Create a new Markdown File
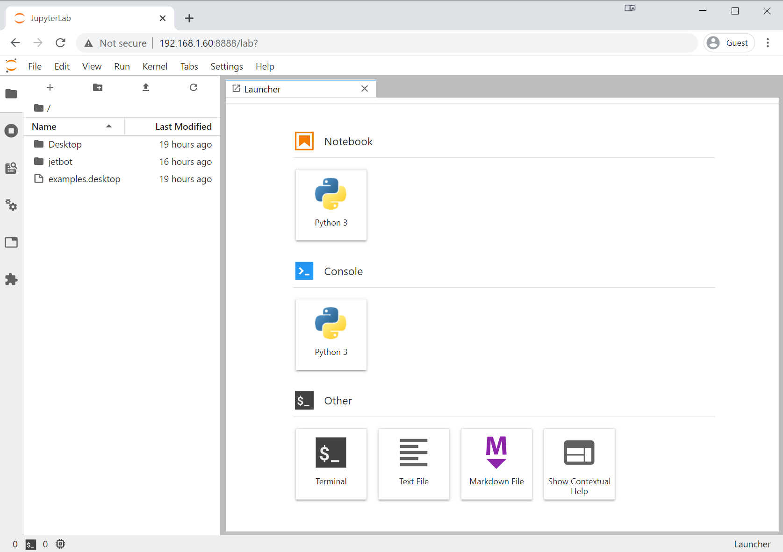 (496, 464)
